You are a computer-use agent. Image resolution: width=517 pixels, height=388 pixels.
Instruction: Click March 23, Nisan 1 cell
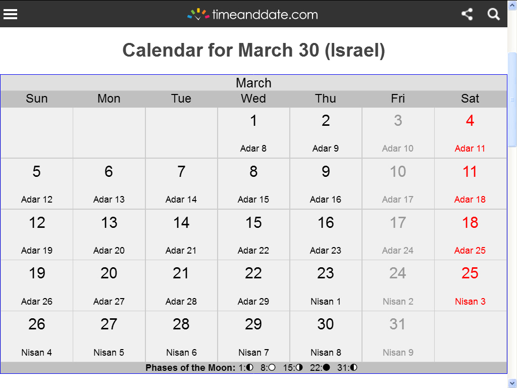coord(326,286)
